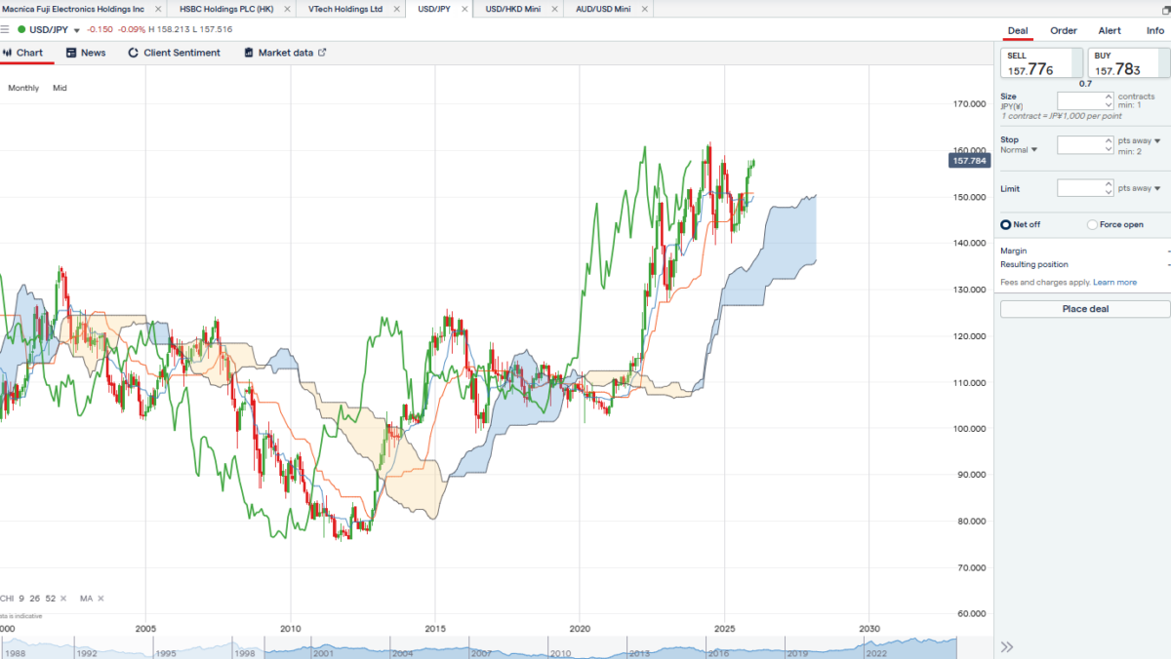
Task: Open the Stop pts away dropdown
Action: pyautogui.click(x=1158, y=140)
